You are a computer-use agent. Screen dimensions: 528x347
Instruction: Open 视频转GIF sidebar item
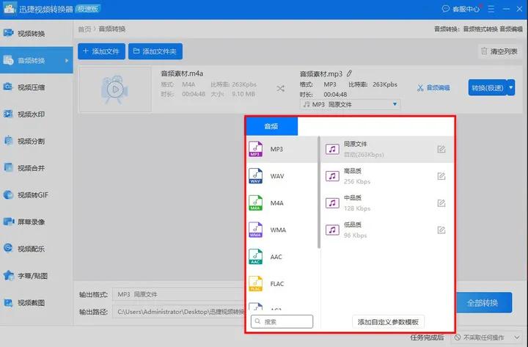[x=37, y=194]
